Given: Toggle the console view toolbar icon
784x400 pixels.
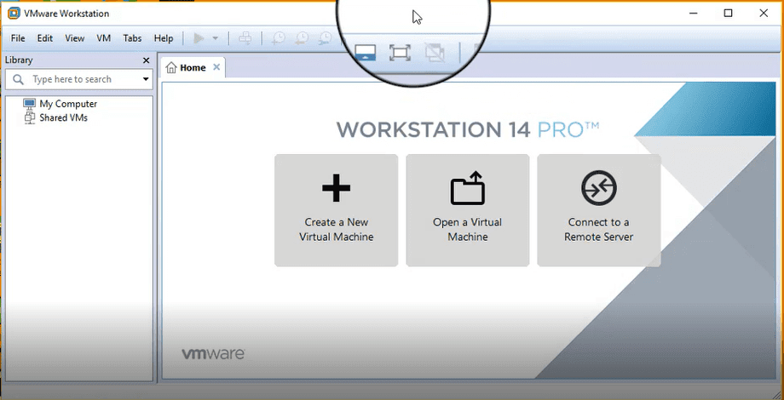Looking at the screenshot, I should point(365,53).
